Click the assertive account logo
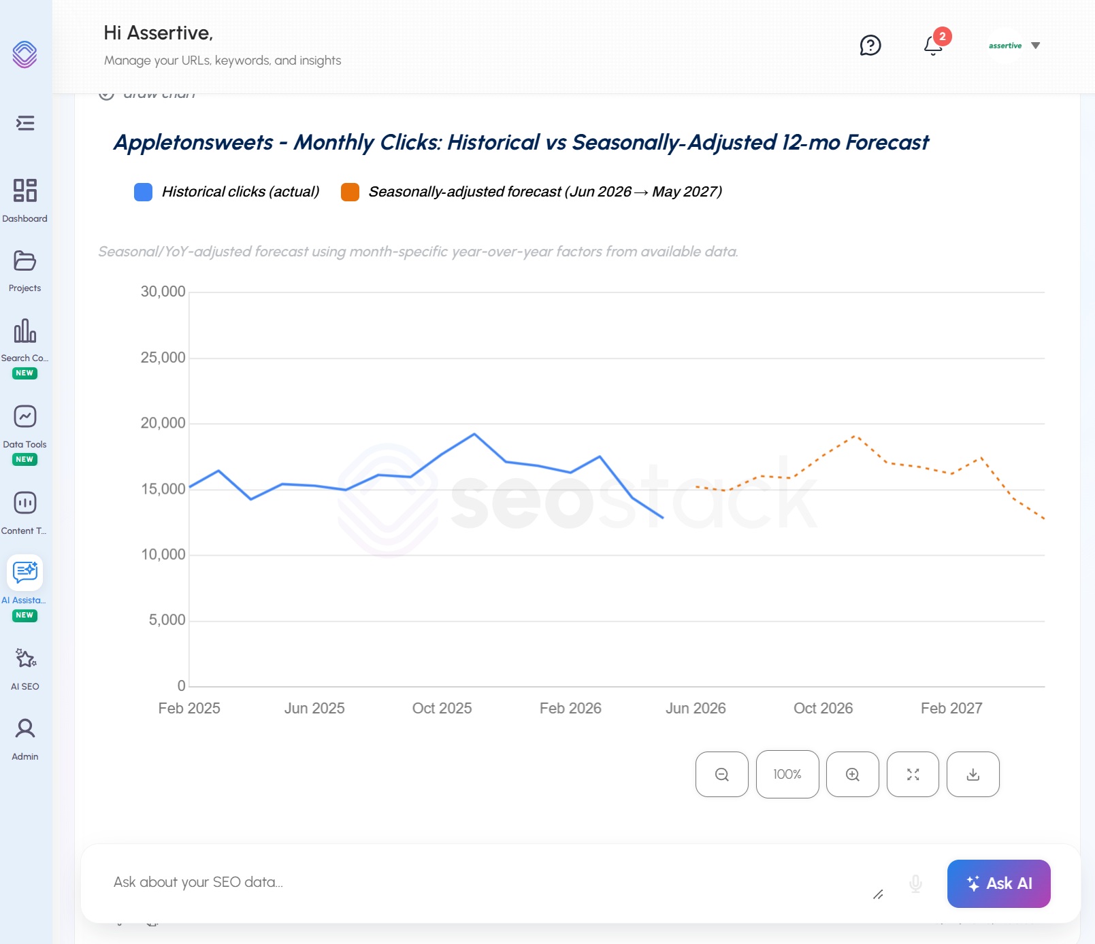This screenshot has width=1095, height=944. [x=1005, y=46]
